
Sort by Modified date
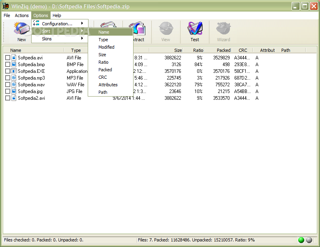point(111,47)
